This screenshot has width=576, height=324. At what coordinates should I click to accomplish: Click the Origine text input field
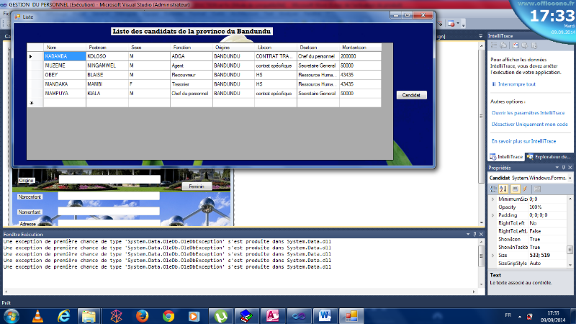[x=109, y=179]
